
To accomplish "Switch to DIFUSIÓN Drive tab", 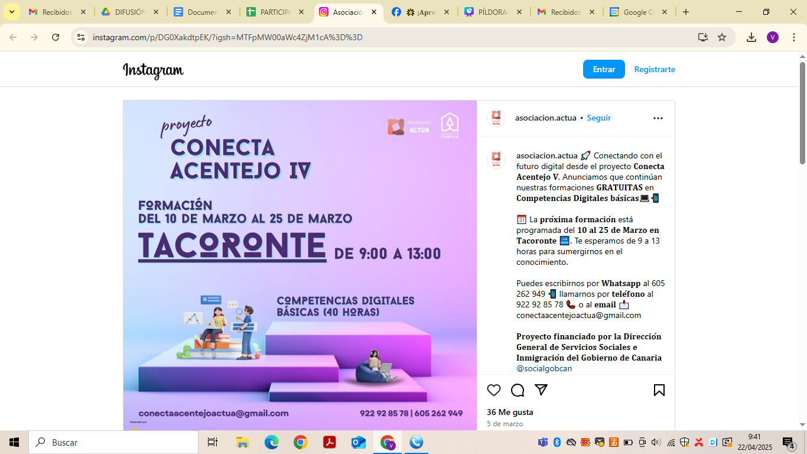I will pyautogui.click(x=130, y=12).
